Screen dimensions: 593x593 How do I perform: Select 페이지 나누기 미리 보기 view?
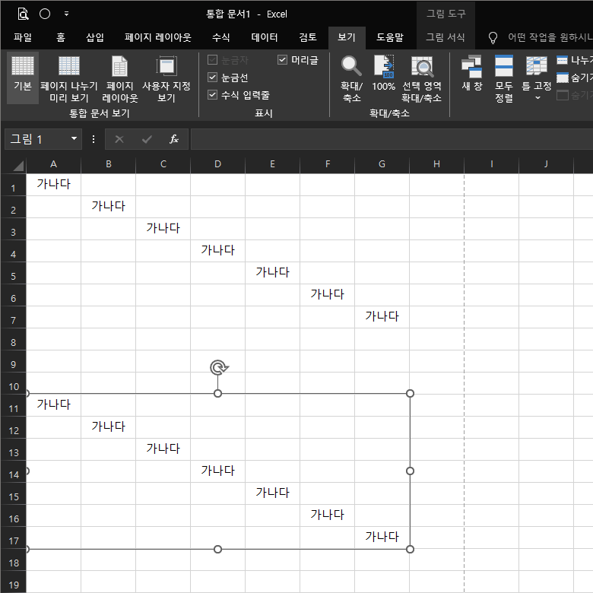tap(69, 78)
